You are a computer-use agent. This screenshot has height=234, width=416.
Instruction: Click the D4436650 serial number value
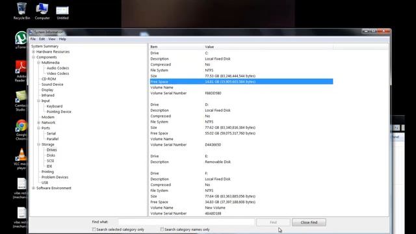pos(213,144)
